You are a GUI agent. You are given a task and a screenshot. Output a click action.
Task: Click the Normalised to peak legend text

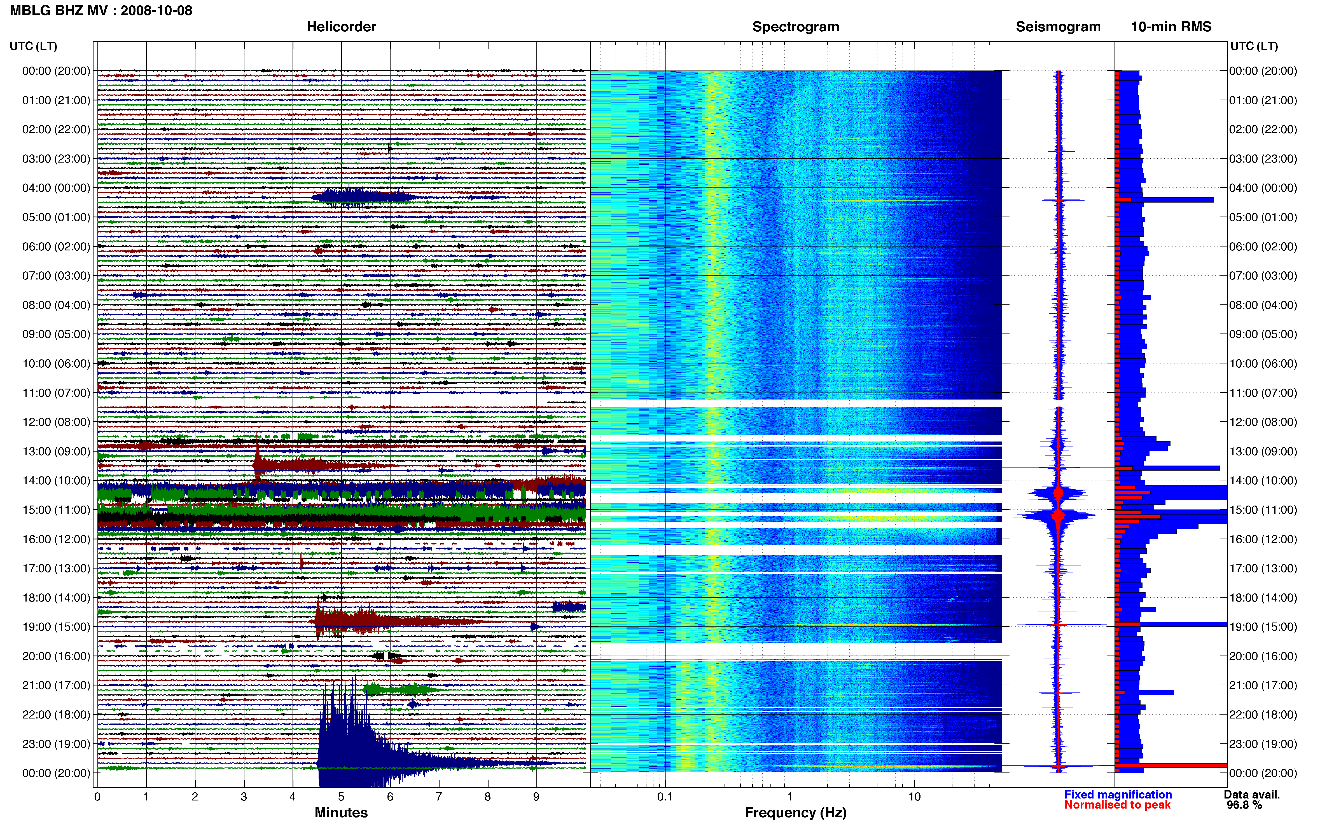[x=1117, y=805]
